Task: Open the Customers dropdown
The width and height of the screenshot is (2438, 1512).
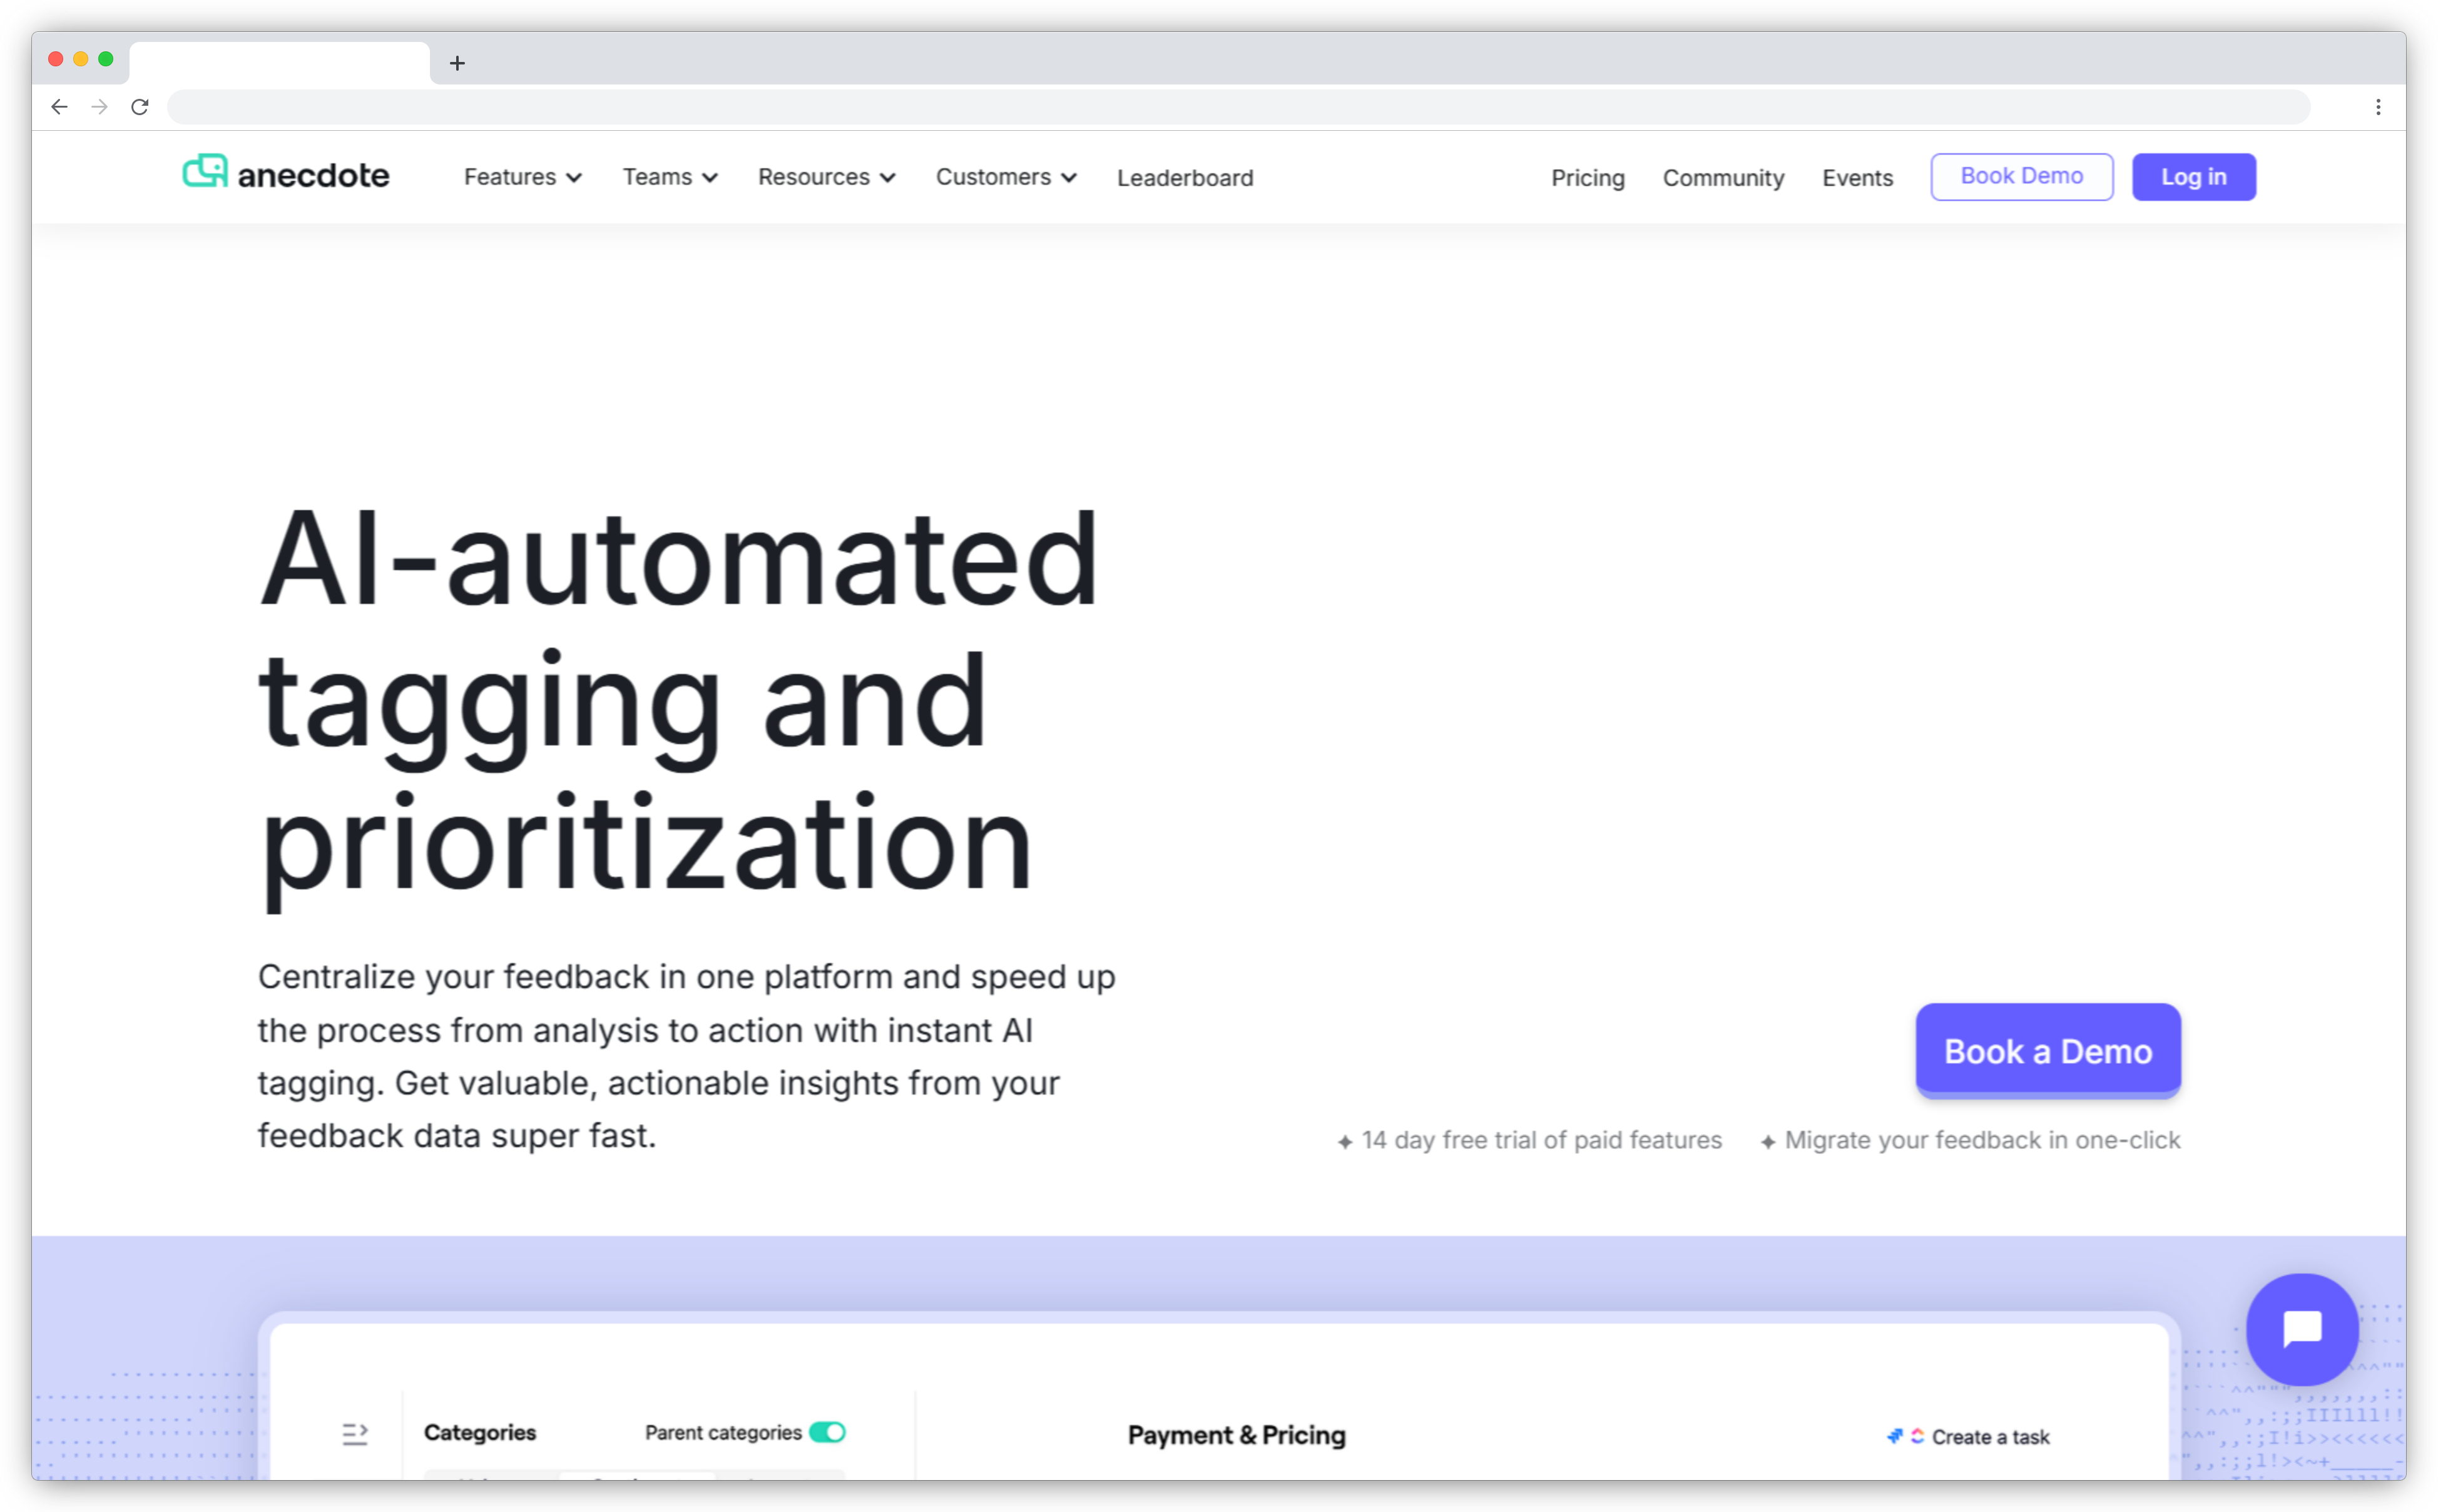Action: coord(1006,177)
